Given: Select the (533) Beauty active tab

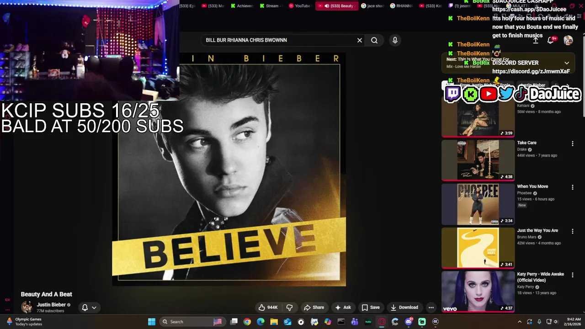Looking at the screenshot, I should (x=336, y=6).
